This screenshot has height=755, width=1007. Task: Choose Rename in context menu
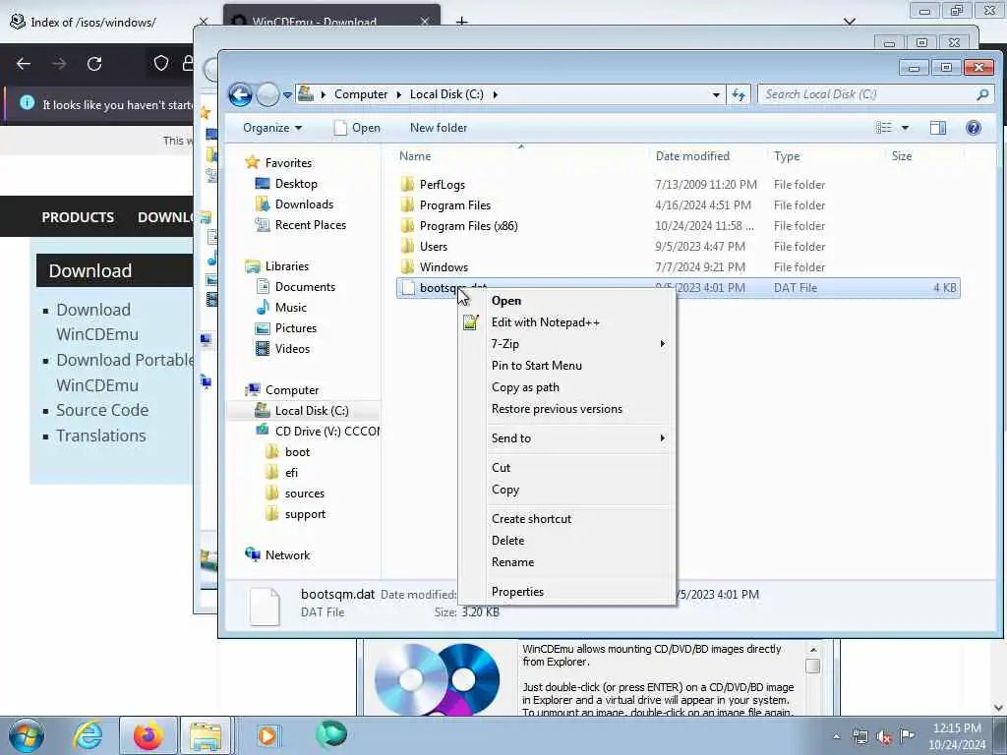tap(567, 561)
